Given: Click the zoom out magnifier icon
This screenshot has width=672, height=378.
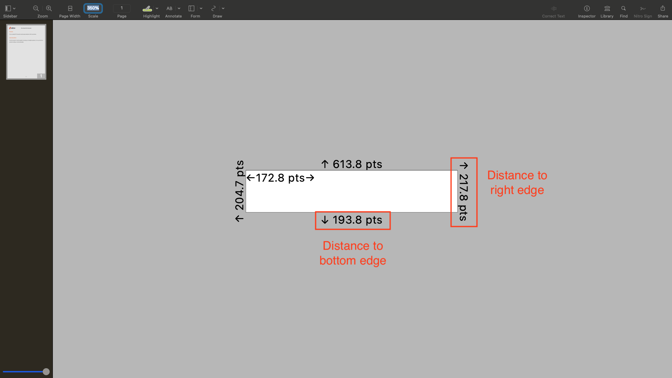Looking at the screenshot, I should pyautogui.click(x=36, y=8).
